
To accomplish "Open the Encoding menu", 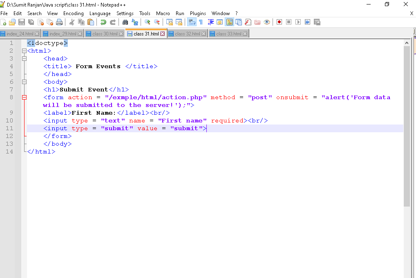I will (x=73, y=13).
